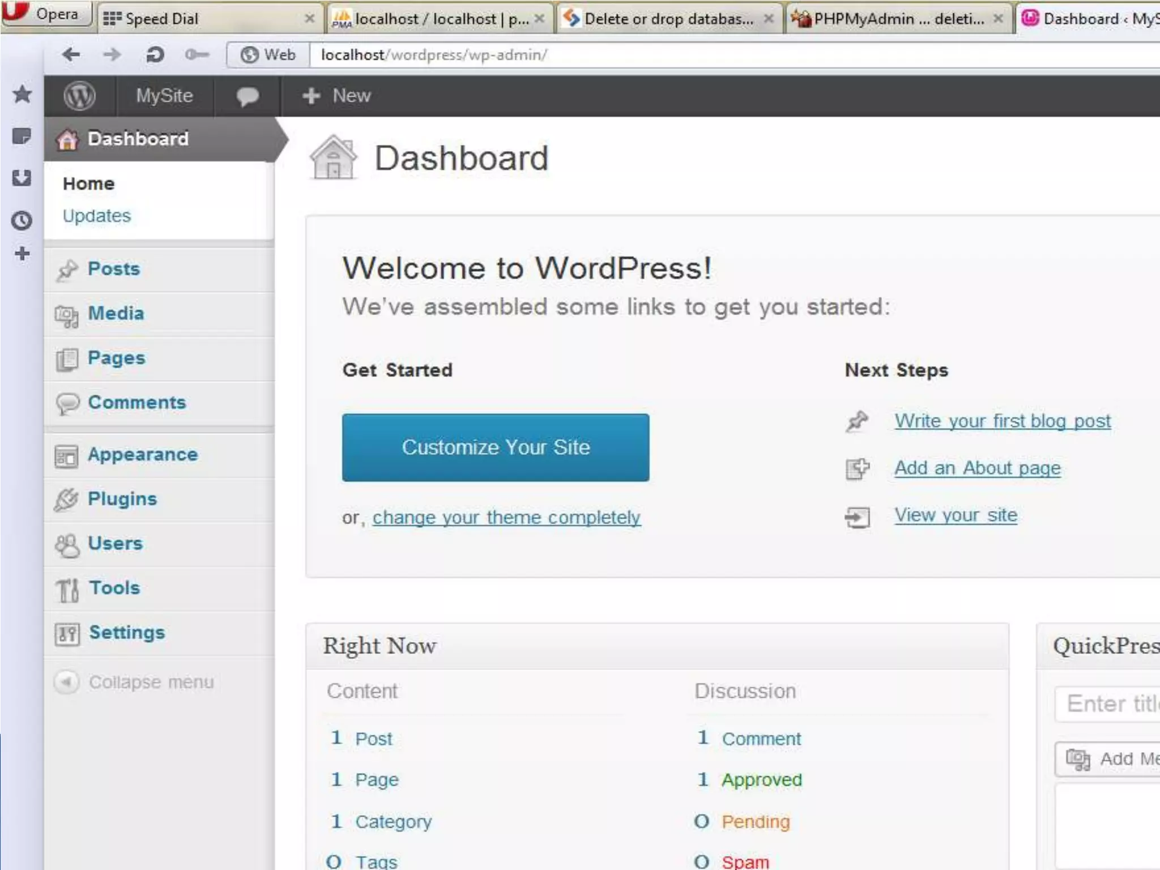Open Opera downloads panel icon

22,178
